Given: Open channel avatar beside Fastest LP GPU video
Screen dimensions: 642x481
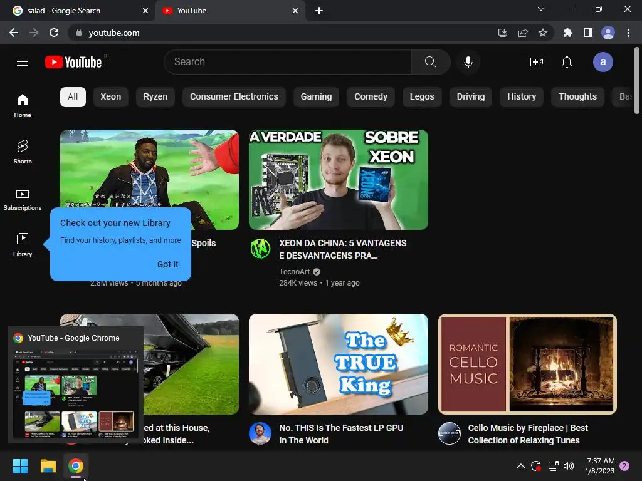Looking at the screenshot, I should [x=260, y=433].
